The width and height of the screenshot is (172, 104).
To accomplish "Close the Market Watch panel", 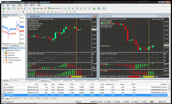I will click(24, 15).
